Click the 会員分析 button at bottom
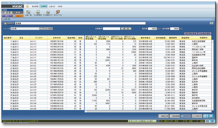 pos(163,116)
